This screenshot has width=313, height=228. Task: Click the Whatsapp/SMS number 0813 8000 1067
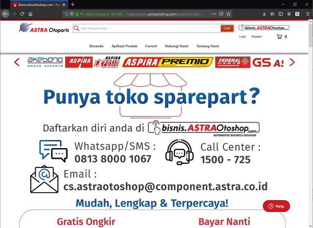113,159
